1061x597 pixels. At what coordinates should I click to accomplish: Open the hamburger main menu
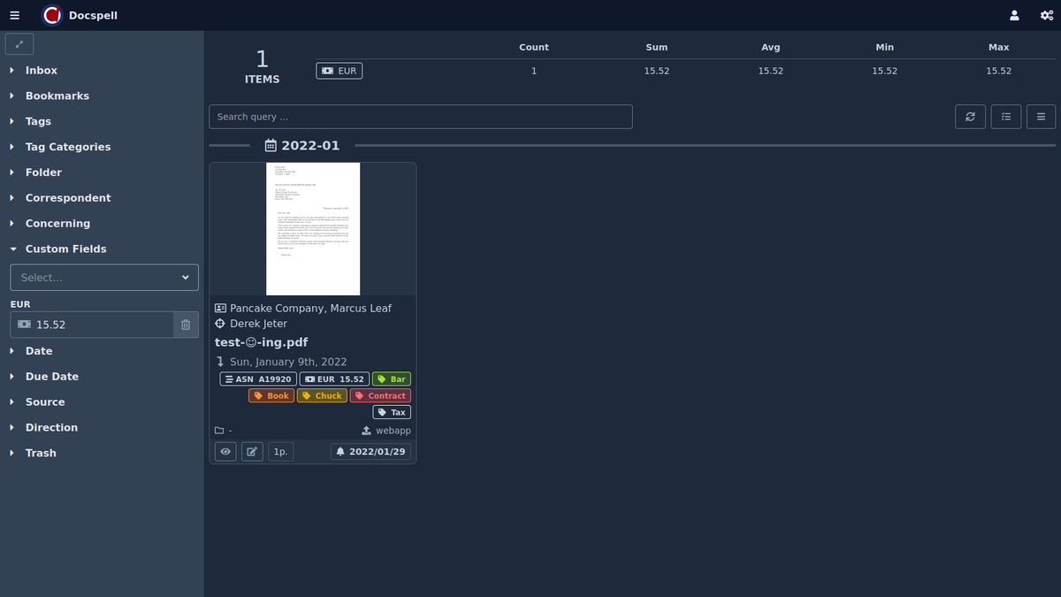[x=14, y=15]
